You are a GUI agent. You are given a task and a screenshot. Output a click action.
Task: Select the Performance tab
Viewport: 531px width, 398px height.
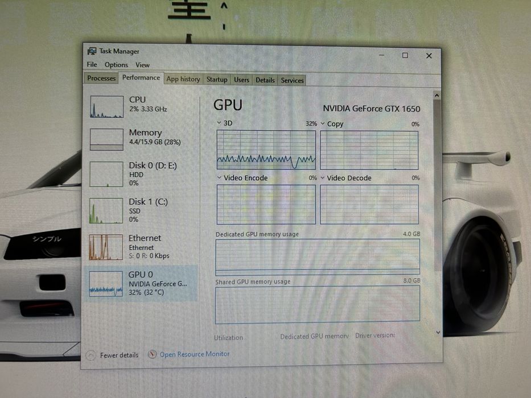point(141,77)
